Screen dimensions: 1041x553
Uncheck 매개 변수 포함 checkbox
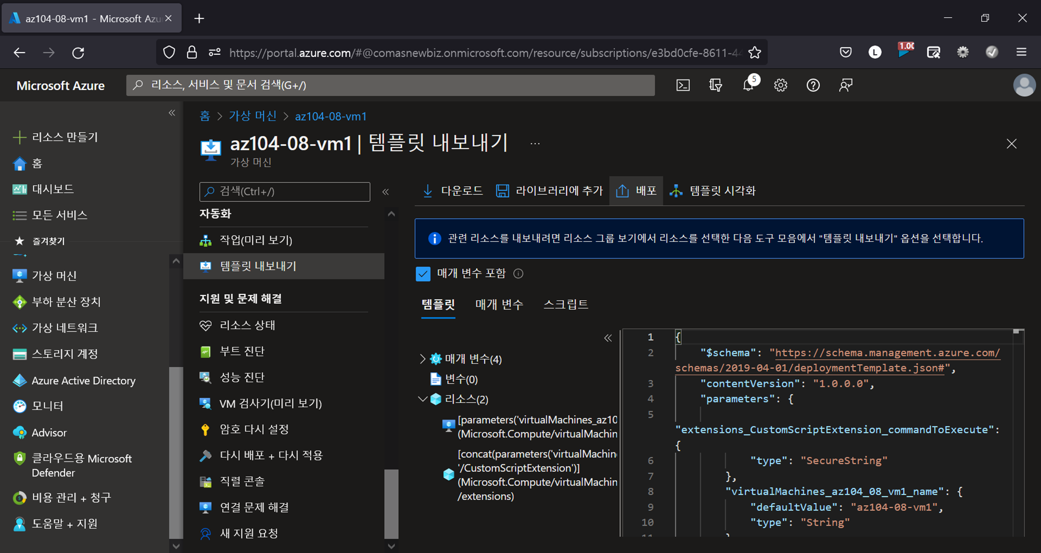pyautogui.click(x=423, y=274)
